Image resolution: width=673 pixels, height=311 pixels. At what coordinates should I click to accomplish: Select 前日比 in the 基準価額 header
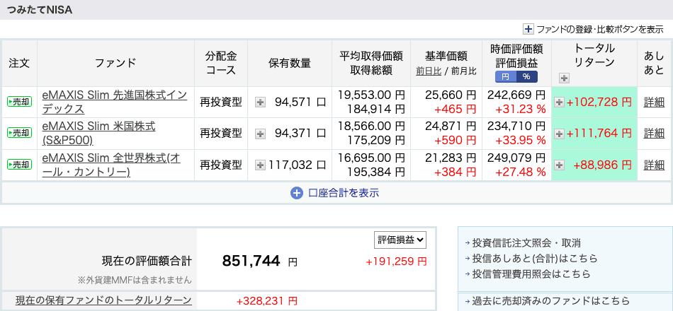[x=429, y=71]
